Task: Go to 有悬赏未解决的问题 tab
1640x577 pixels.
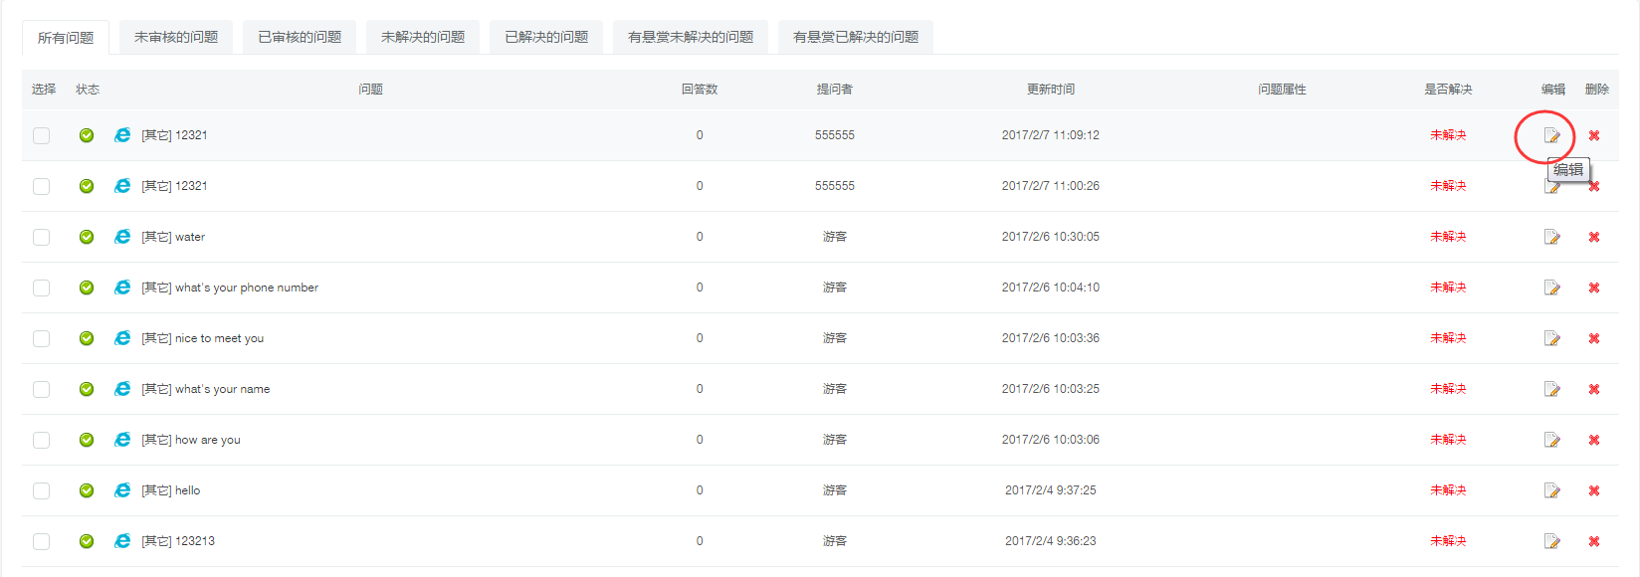Action: [x=691, y=37]
